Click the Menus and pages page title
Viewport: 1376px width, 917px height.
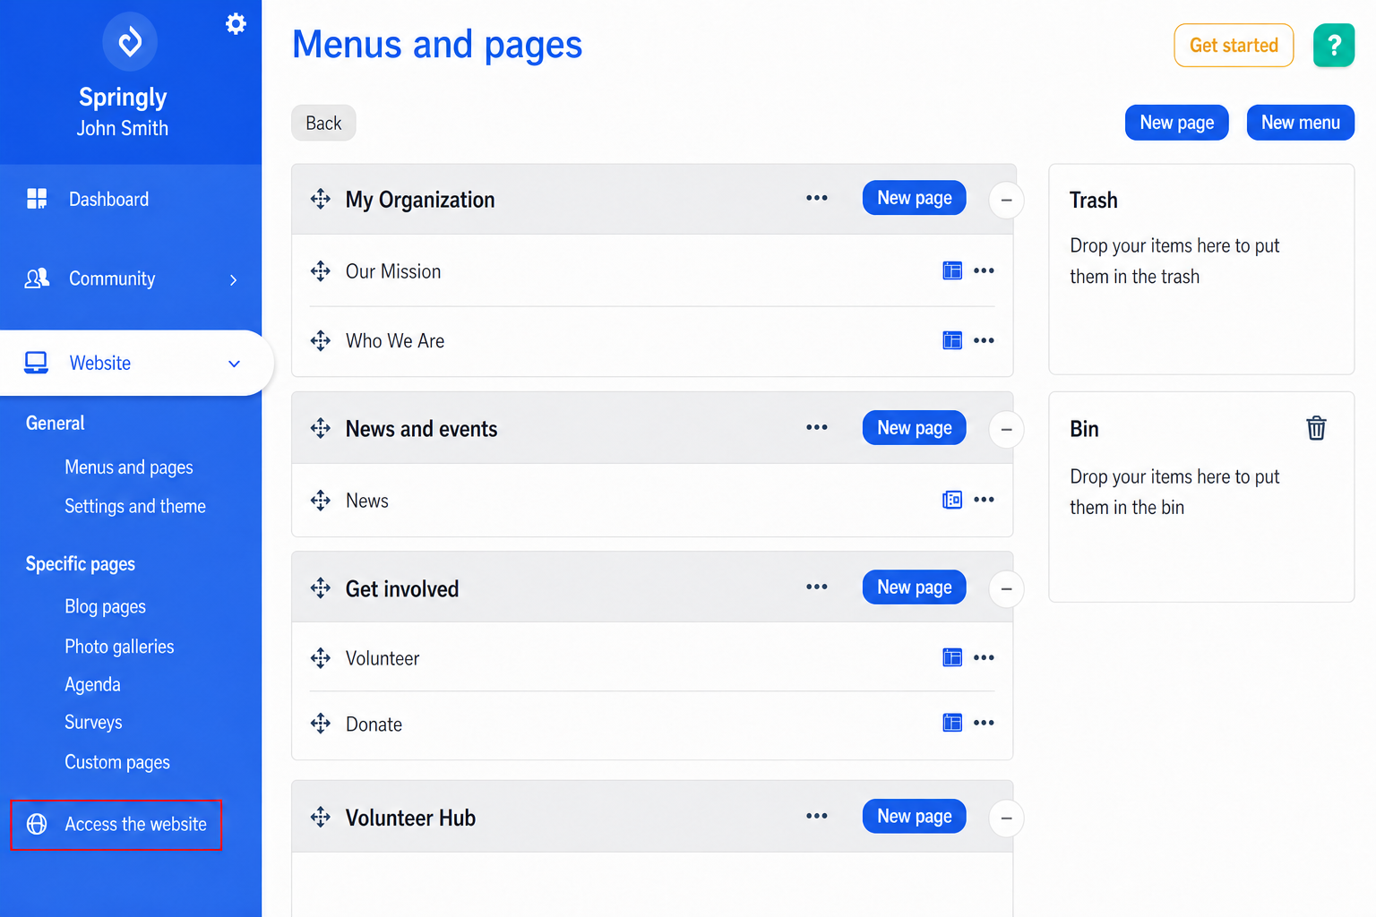[437, 45]
